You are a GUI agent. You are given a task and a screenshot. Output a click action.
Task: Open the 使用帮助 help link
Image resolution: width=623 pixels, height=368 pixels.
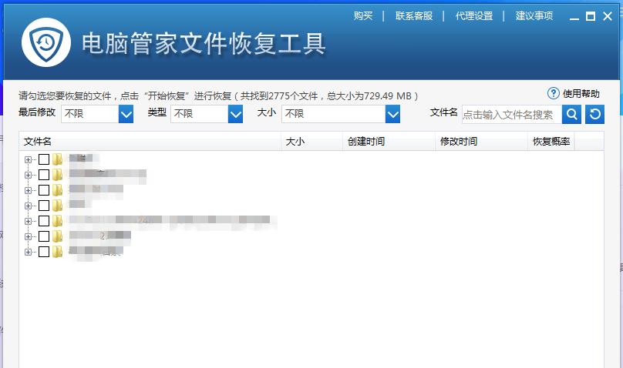581,94
